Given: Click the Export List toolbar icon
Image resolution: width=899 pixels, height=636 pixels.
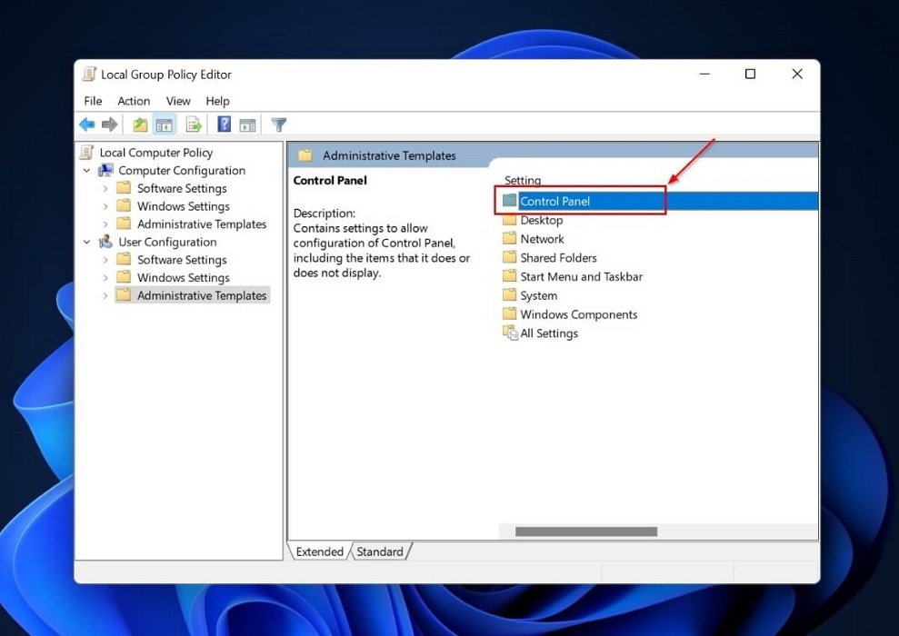Looking at the screenshot, I should [194, 124].
